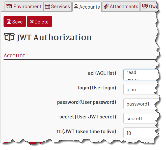The height and width of the screenshot is (150, 166).
Task: Delete the JWT account
Action: (x=40, y=21)
